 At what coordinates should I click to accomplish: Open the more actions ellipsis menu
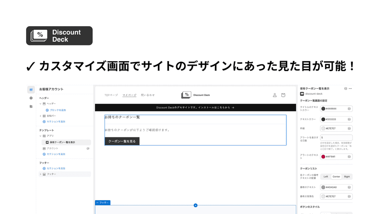tap(350, 89)
